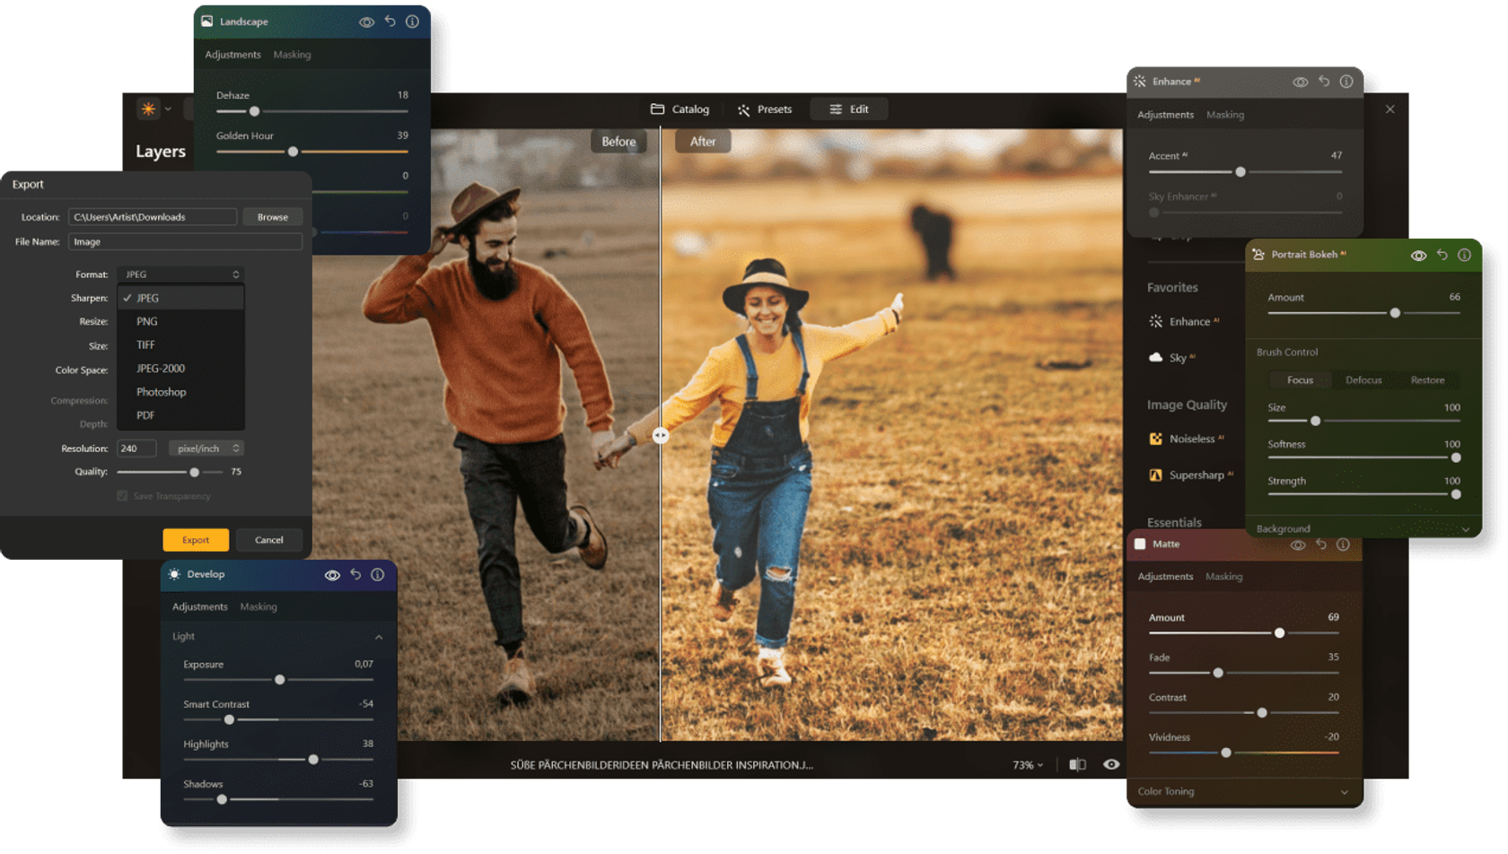The image size is (1508, 854).
Task: Click the Noiseless tool icon
Action: pos(1156,439)
